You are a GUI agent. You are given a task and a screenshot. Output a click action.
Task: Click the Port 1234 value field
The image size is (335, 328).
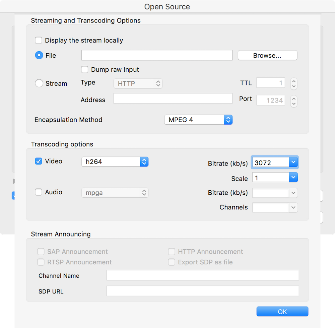click(271, 100)
